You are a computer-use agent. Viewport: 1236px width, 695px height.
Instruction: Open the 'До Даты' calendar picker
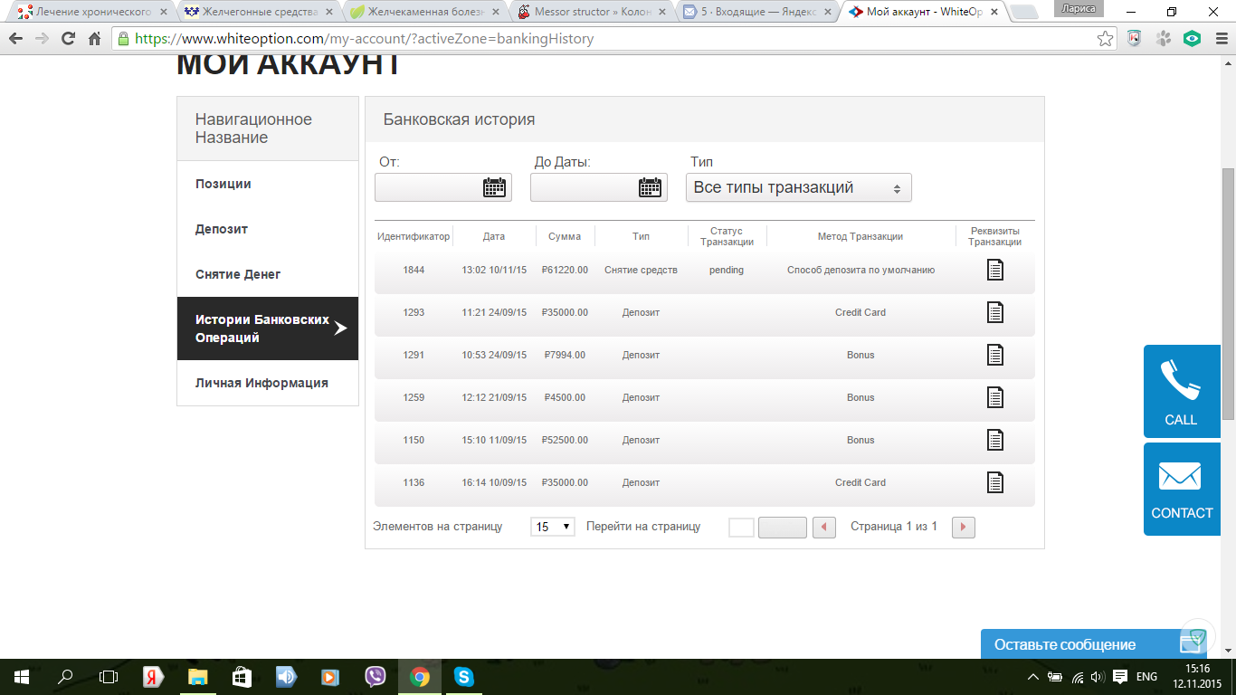[x=650, y=187]
